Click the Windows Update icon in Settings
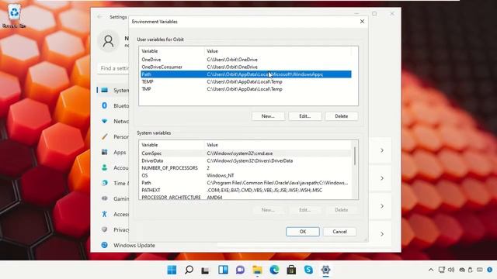Viewport: 497px width, 279px height. 105,245
